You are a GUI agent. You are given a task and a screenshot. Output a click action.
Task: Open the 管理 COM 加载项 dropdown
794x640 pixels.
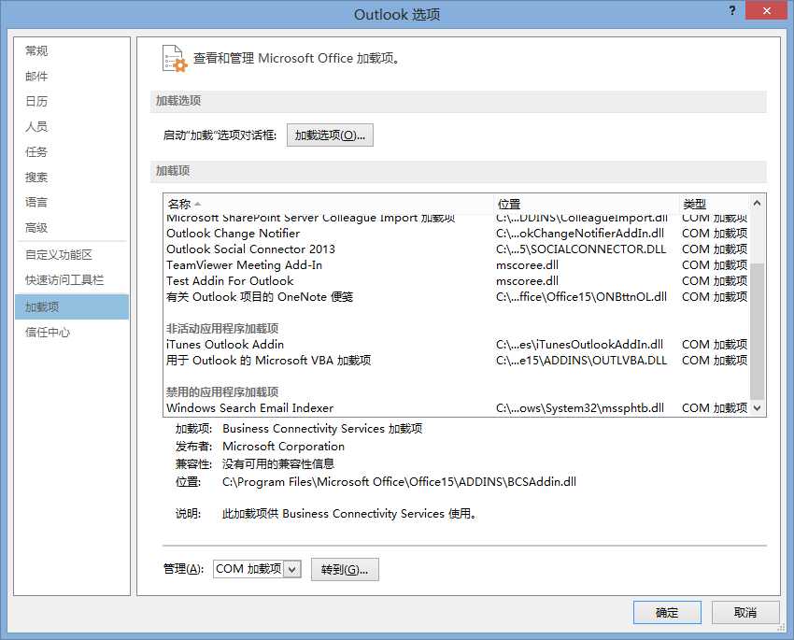point(292,569)
